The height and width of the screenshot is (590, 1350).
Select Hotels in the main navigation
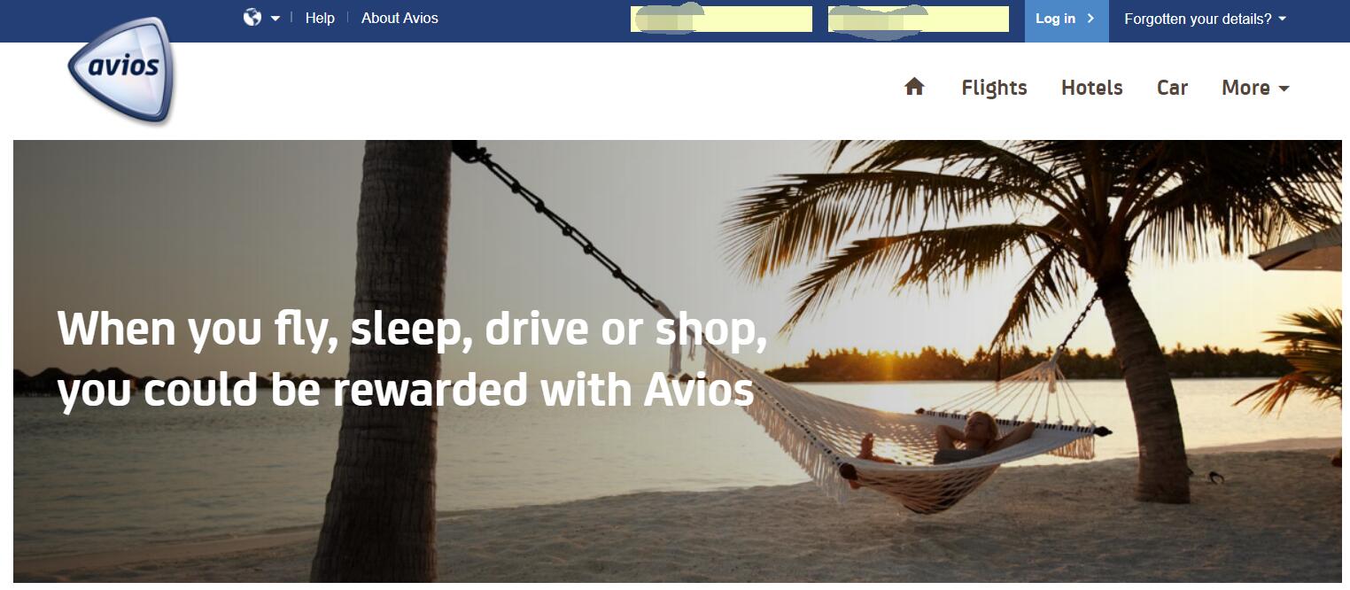tap(1091, 88)
